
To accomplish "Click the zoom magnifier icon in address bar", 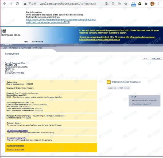I will (x=113, y=4).
